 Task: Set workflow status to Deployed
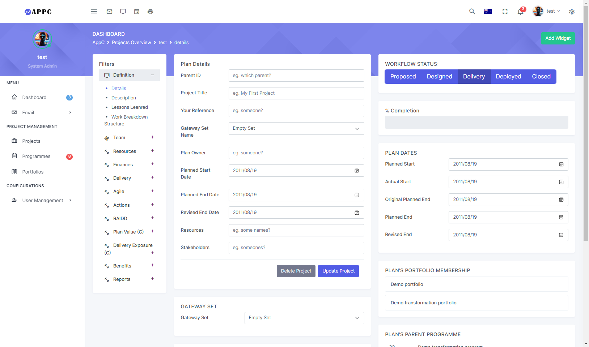[508, 77]
